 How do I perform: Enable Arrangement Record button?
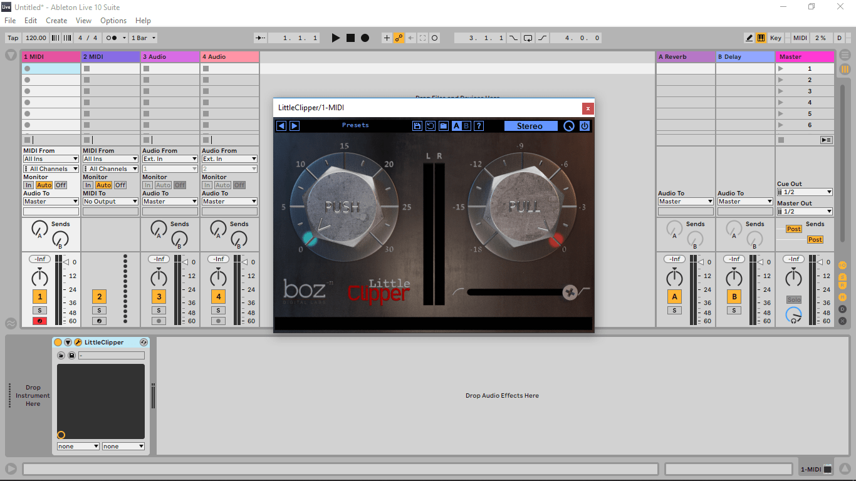coord(365,38)
